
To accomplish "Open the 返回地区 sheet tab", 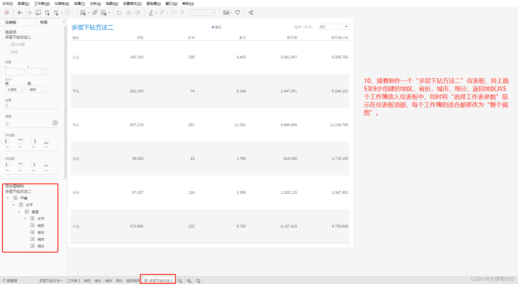I will pos(133,281).
